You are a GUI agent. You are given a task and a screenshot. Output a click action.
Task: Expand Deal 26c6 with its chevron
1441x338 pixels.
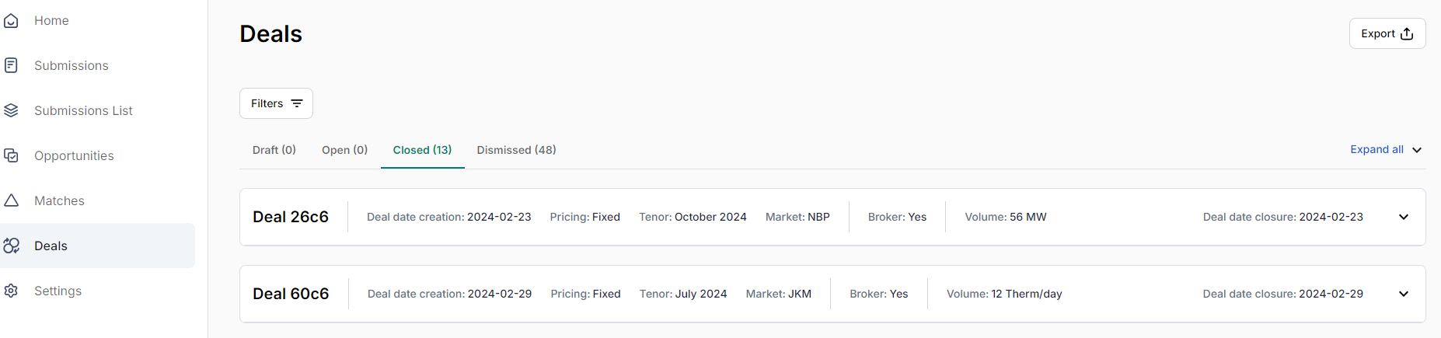coord(1404,217)
